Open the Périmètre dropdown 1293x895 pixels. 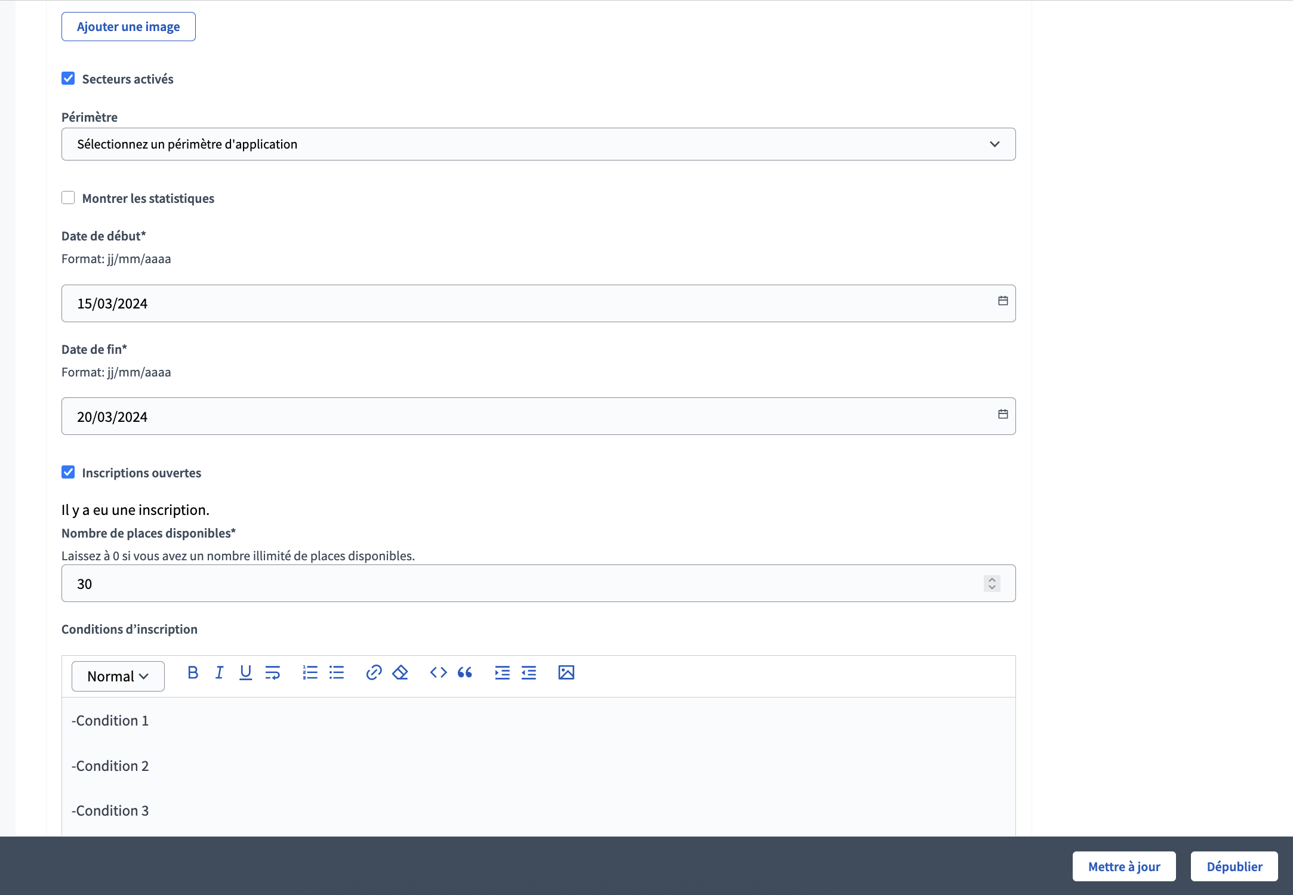click(x=538, y=144)
